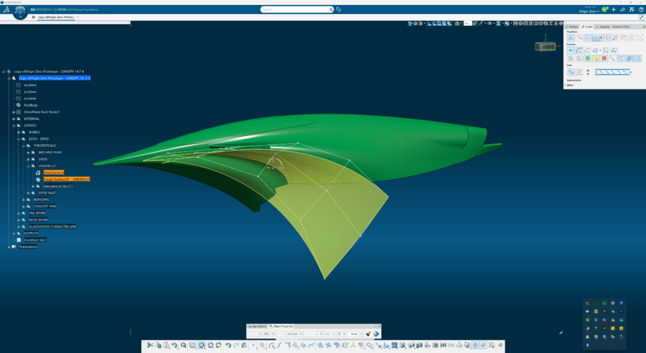Click the yellow surface icon in Controls
Image resolution: width=646 pixels, height=353 pixels.
pyautogui.click(x=596, y=59)
